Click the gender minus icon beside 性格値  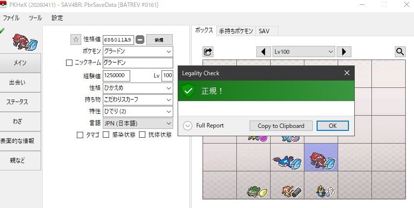tap(140, 40)
